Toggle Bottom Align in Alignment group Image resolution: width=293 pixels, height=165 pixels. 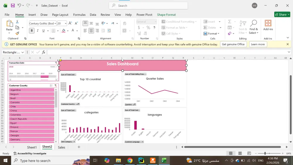(x=97, y=23)
